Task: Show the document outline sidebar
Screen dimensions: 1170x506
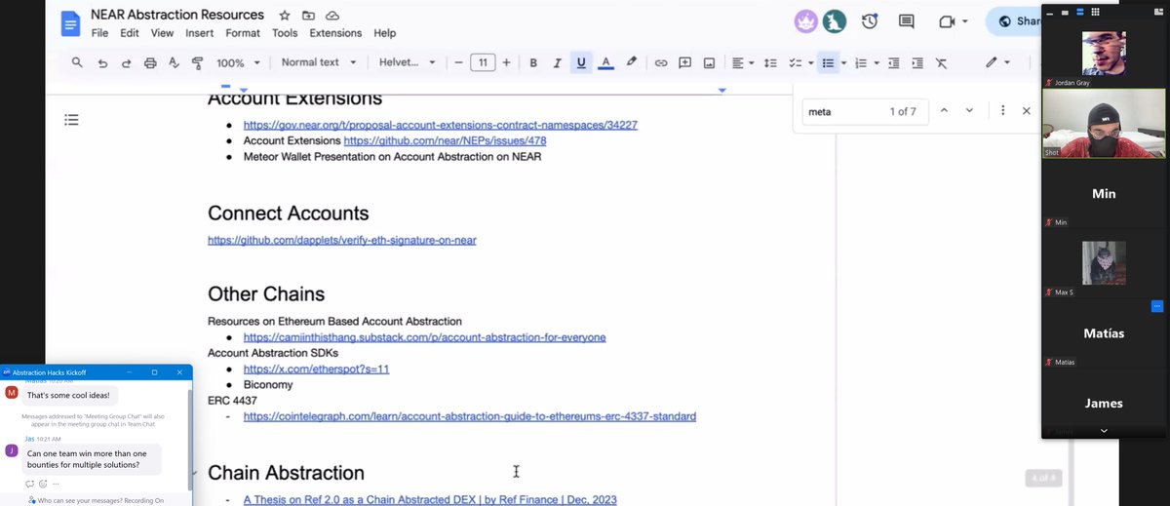Action: click(x=70, y=120)
